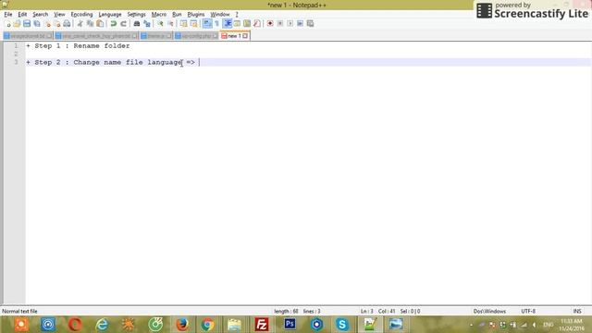Close the 'new 1' tab

tap(245, 36)
